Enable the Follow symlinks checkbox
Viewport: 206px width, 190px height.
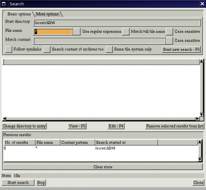click(9, 49)
